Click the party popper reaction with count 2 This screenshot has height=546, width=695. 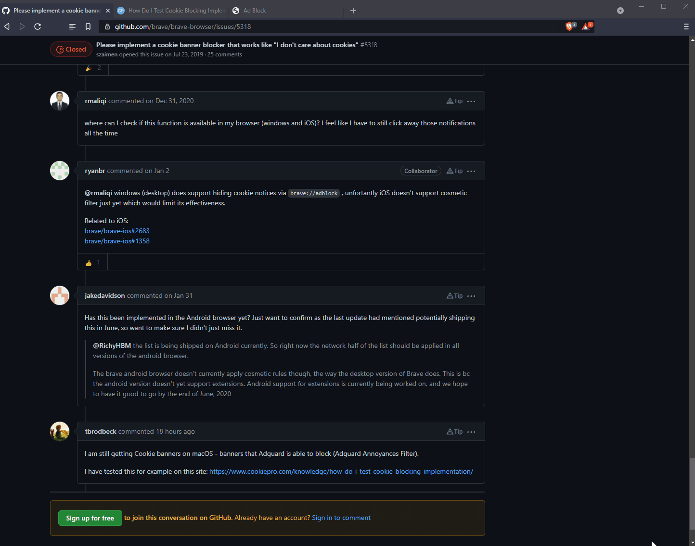coord(93,68)
